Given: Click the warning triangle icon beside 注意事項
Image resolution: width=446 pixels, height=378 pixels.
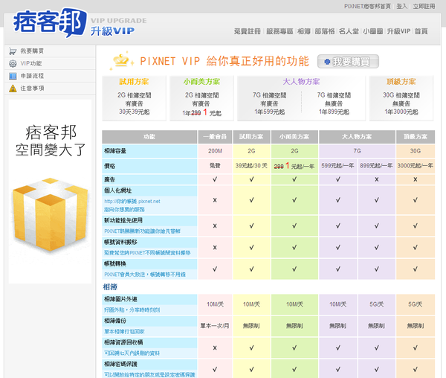Looking at the screenshot, I should point(13,89).
